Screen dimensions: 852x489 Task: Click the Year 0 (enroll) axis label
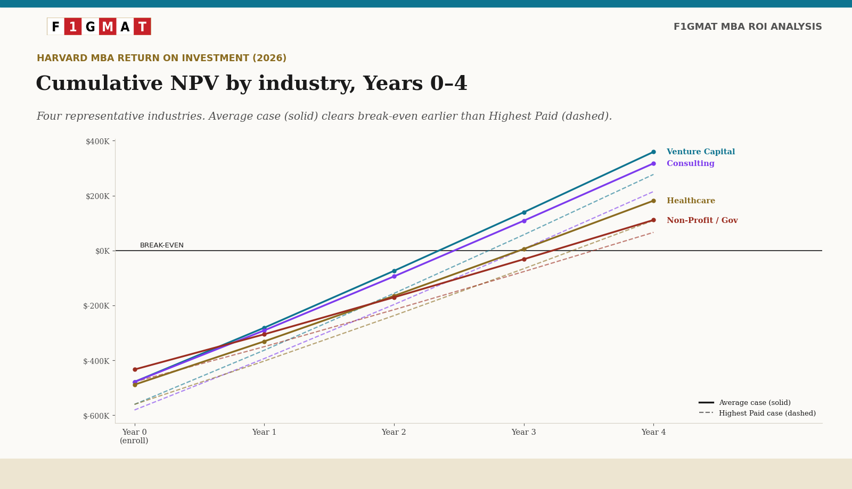[x=134, y=437]
